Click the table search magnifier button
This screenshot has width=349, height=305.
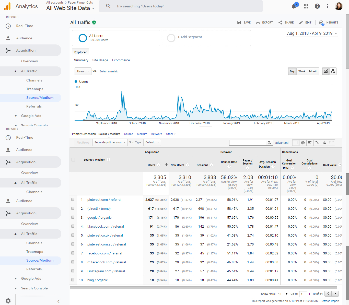269,143
